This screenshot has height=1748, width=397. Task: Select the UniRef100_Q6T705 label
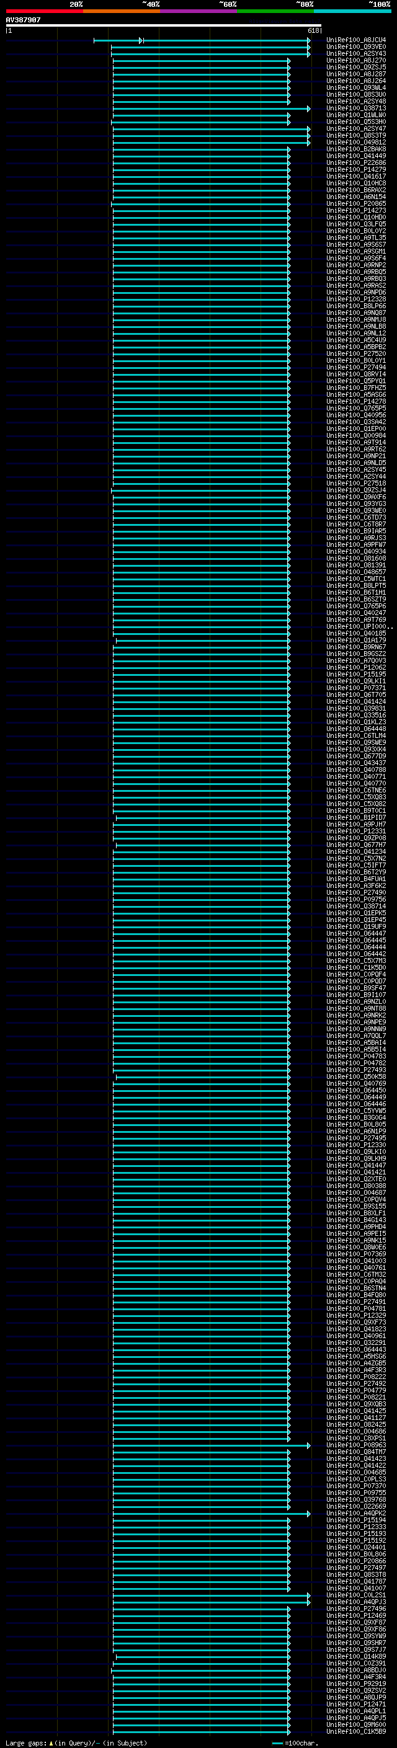click(356, 694)
